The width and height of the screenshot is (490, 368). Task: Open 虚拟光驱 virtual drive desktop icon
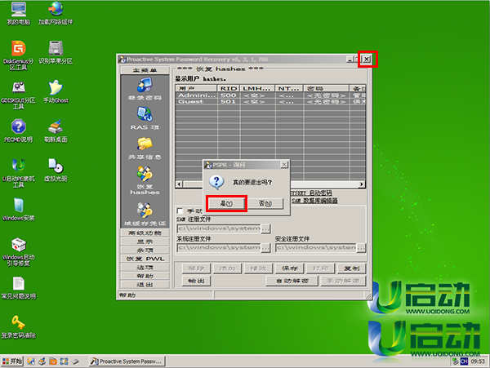coord(56,170)
